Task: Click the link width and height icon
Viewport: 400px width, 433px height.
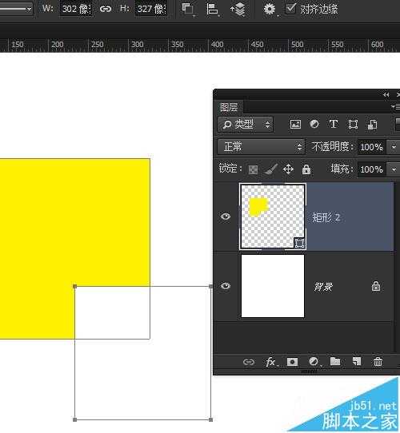Action: coord(106,9)
